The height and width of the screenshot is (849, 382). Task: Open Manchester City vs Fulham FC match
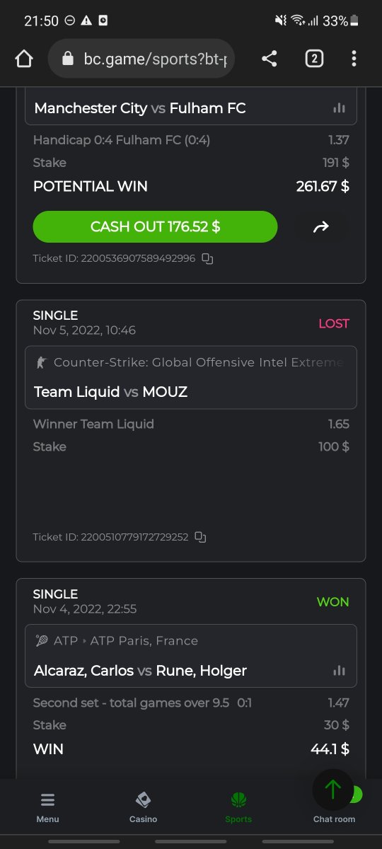(140, 108)
